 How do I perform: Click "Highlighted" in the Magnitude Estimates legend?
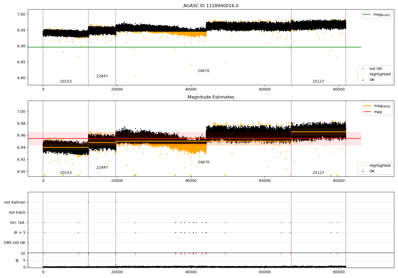377,166
